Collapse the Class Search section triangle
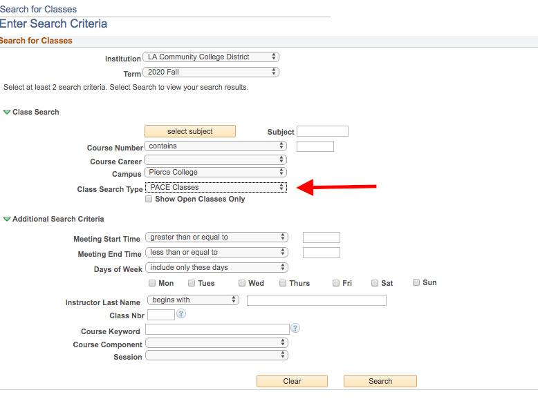538x399 pixels. (6, 112)
